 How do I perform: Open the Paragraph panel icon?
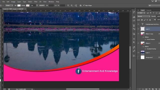(134, 42)
